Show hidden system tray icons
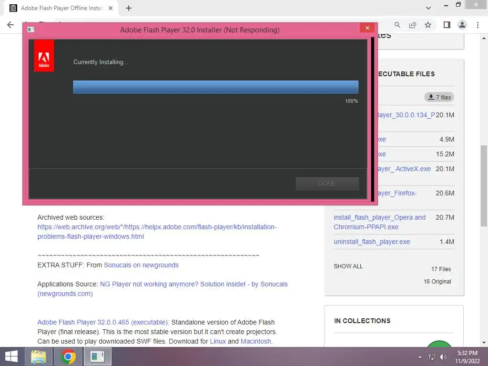This screenshot has height=366, width=488. [420, 357]
